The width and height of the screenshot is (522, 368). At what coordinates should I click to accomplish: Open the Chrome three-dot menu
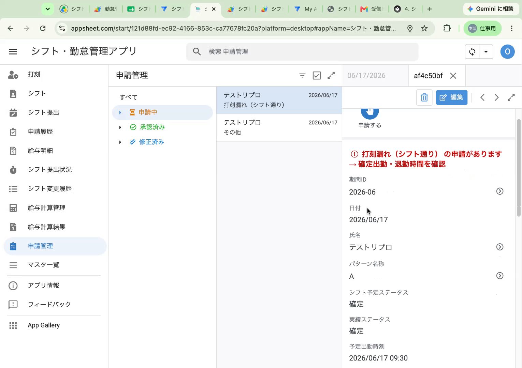[511, 28]
